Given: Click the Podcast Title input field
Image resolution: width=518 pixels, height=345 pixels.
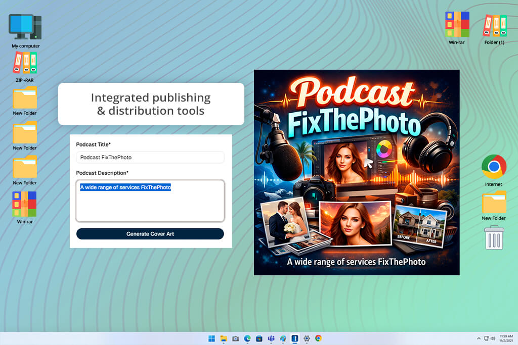Looking at the screenshot, I should tap(150, 157).
